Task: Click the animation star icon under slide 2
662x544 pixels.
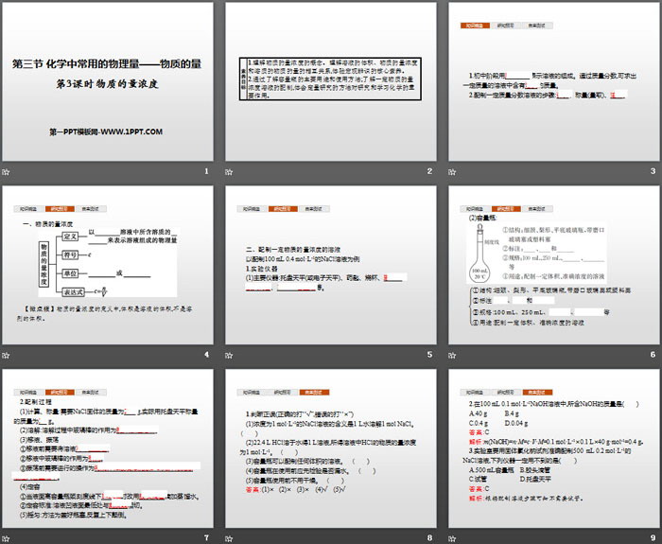Action: 229,172
